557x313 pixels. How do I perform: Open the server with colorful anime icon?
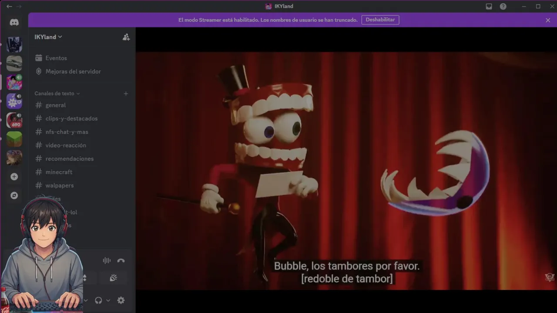pyautogui.click(x=14, y=82)
